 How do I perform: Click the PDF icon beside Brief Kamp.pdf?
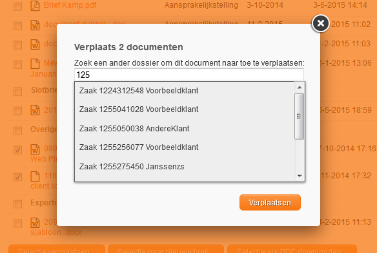pyautogui.click(x=35, y=6)
